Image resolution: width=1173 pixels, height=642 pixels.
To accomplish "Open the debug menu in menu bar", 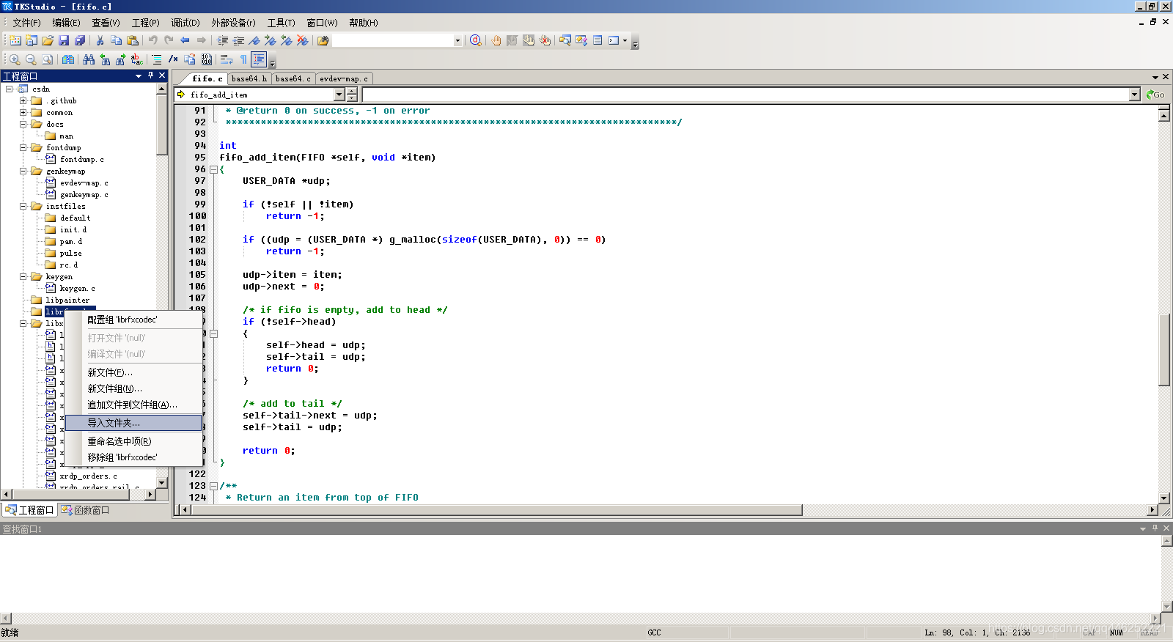I will [185, 23].
